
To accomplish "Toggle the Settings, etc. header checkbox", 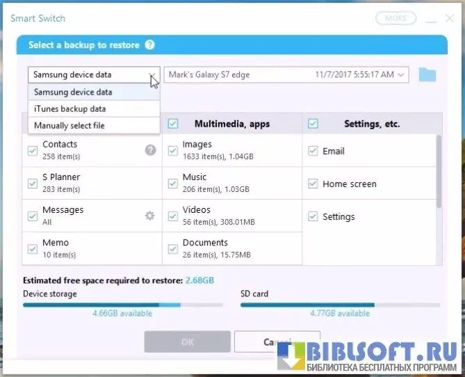I will click(313, 124).
